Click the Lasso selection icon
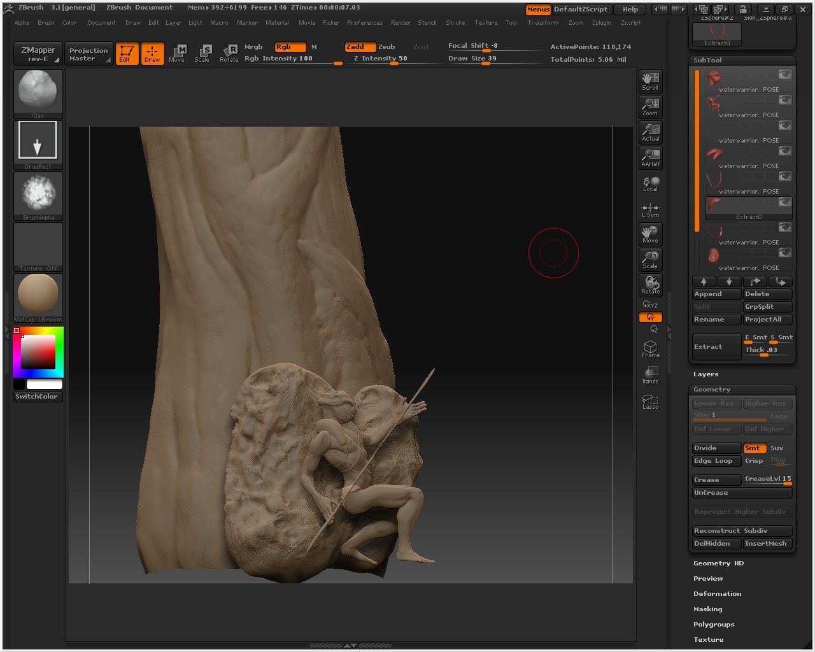Viewport: 815px width, 652px height. point(651,401)
